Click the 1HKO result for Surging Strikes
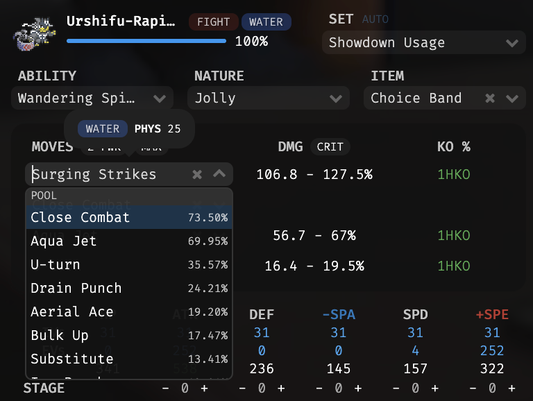The image size is (533, 401). (x=454, y=175)
